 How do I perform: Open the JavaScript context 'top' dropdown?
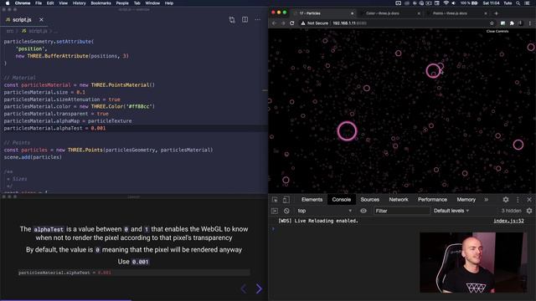click(324, 211)
